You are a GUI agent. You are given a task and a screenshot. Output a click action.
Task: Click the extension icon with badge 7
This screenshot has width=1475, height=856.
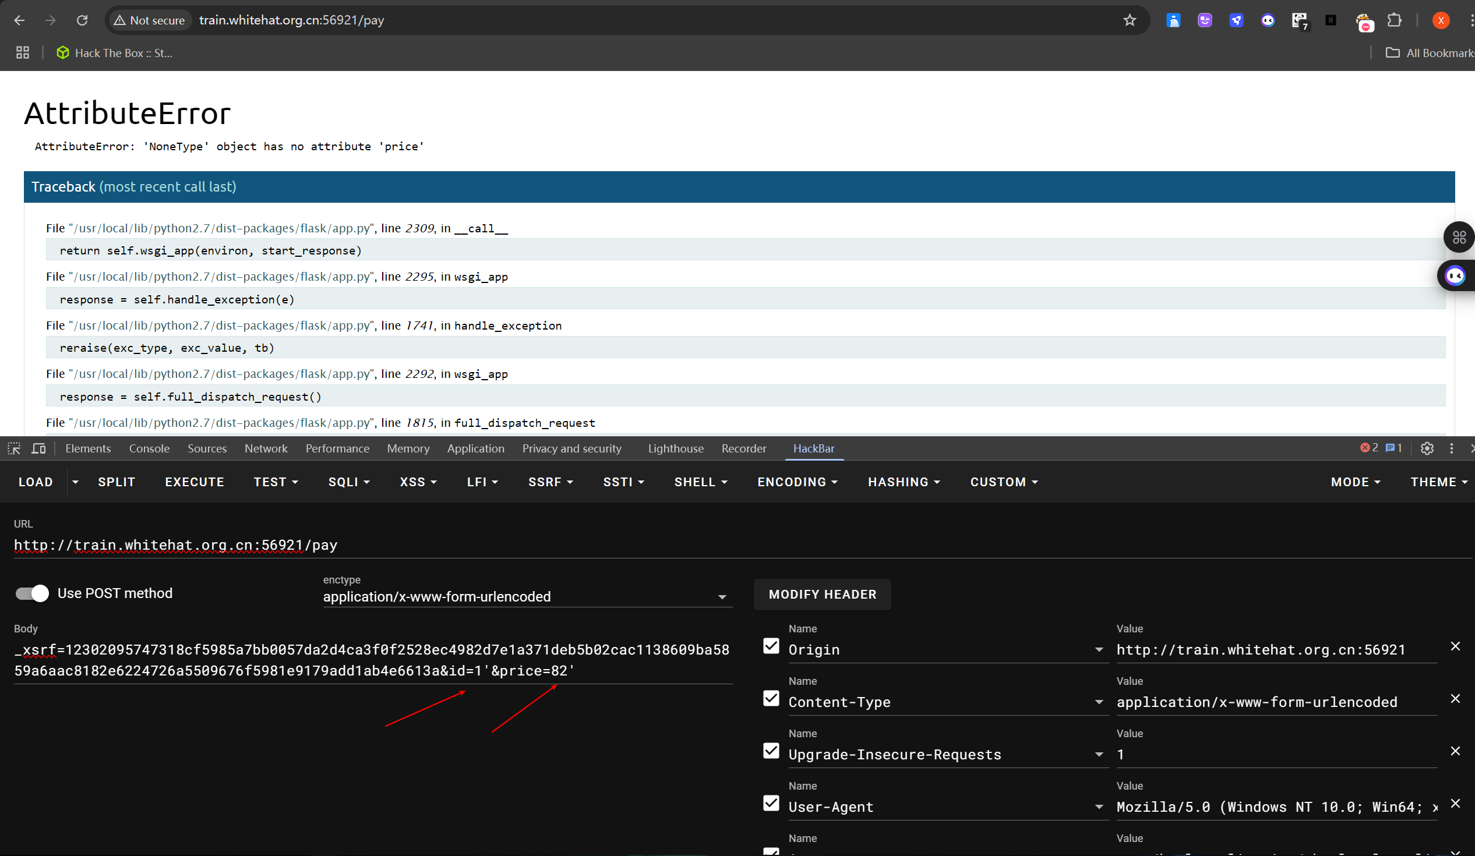tap(1300, 20)
